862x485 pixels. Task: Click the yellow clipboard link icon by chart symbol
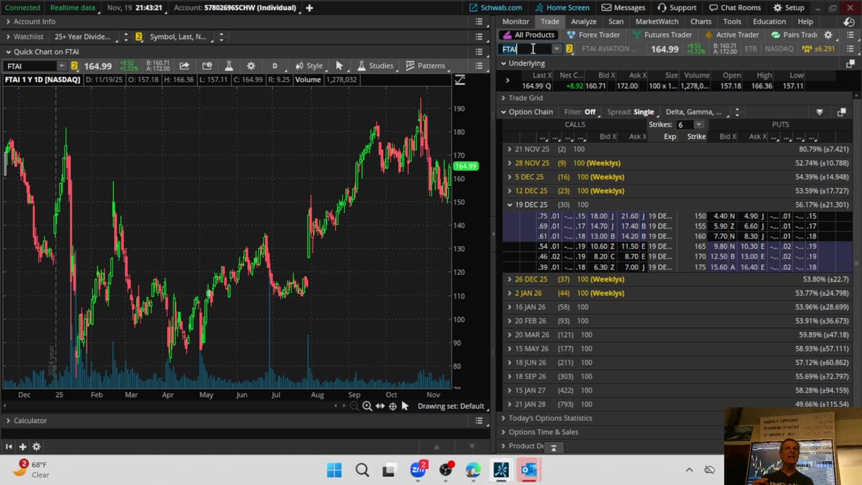pyautogui.click(x=74, y=66)
